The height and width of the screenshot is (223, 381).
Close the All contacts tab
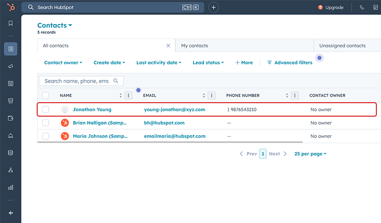[168, 46]
